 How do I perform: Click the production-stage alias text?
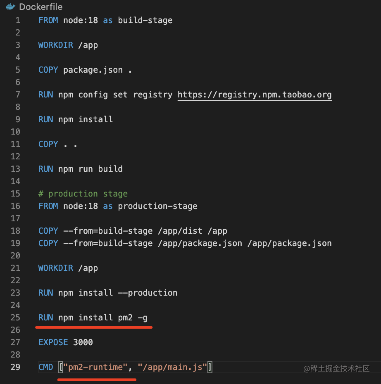157,206
